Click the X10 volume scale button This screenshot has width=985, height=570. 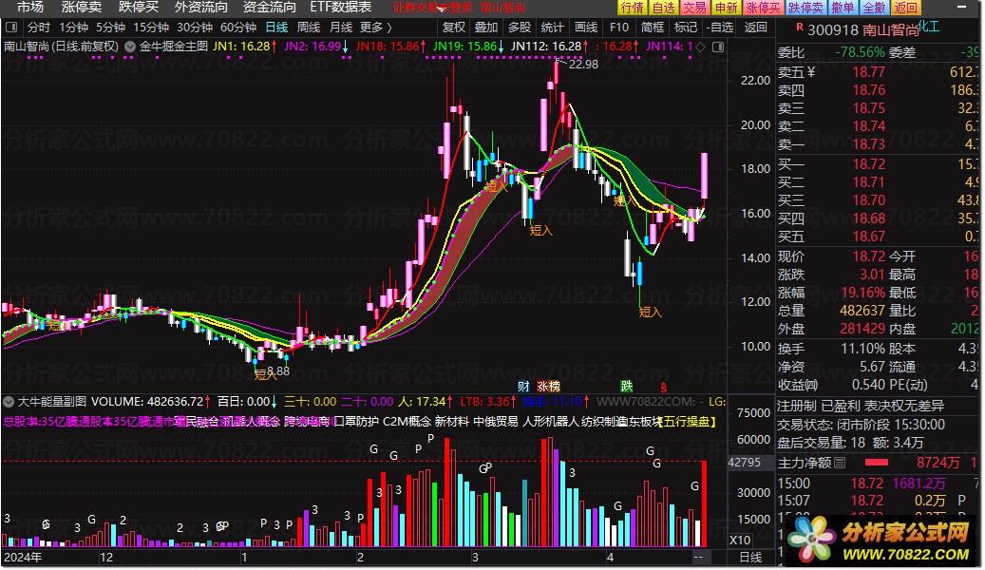(x=740, y=540)
